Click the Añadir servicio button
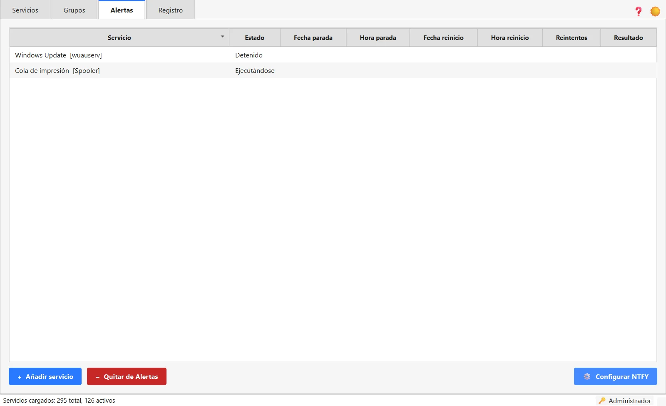 (45, 376)
